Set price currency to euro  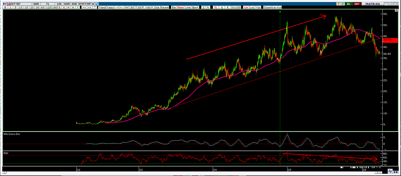click(228, 7)
